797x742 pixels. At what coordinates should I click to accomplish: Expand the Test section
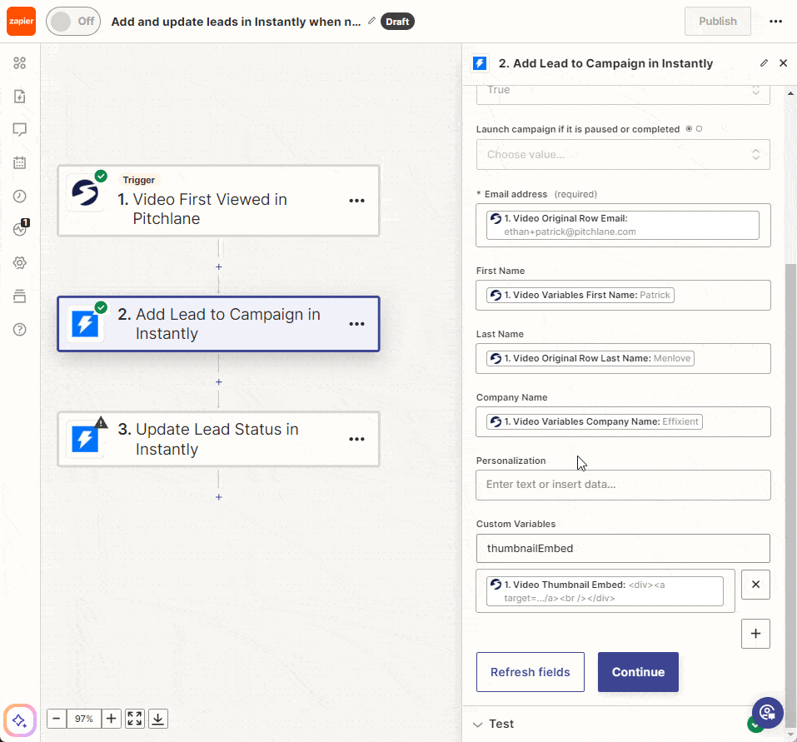pyautogui.click(x=501, y=724)
